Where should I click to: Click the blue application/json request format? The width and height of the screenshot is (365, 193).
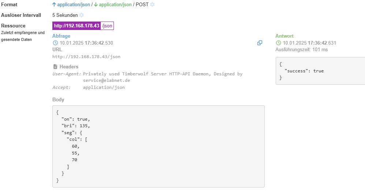(74, 5)
